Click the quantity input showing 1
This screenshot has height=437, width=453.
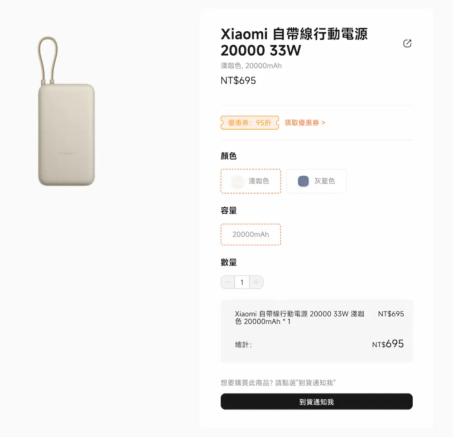click(x=242, y=282)
